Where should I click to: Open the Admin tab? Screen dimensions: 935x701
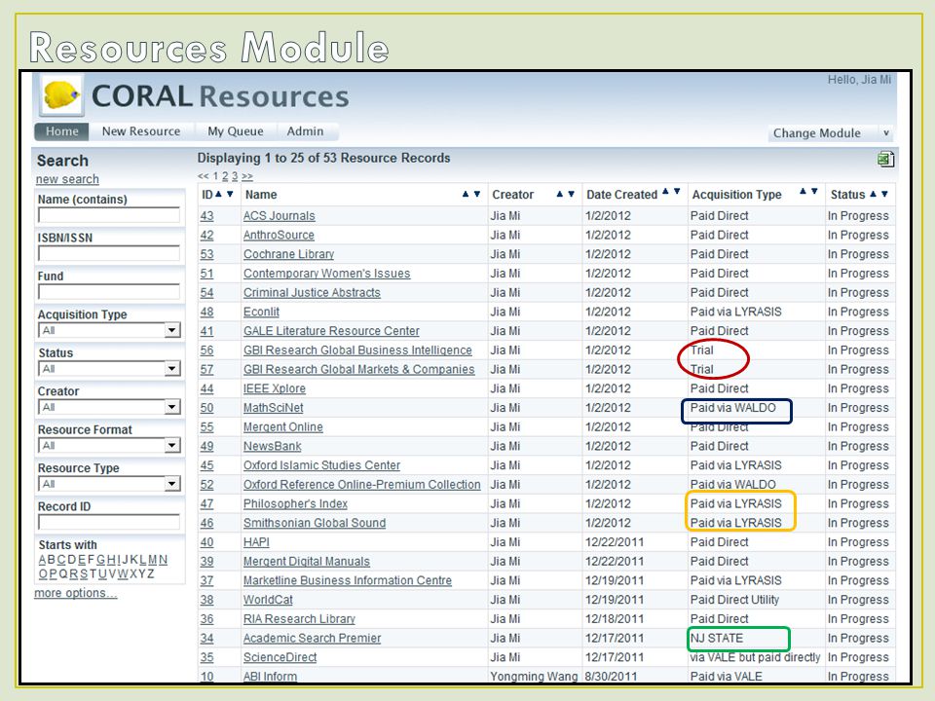pos(305,131)
